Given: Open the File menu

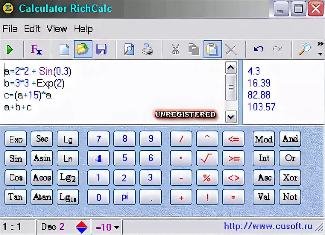Looking at the screenshot, I should point(10,29).
